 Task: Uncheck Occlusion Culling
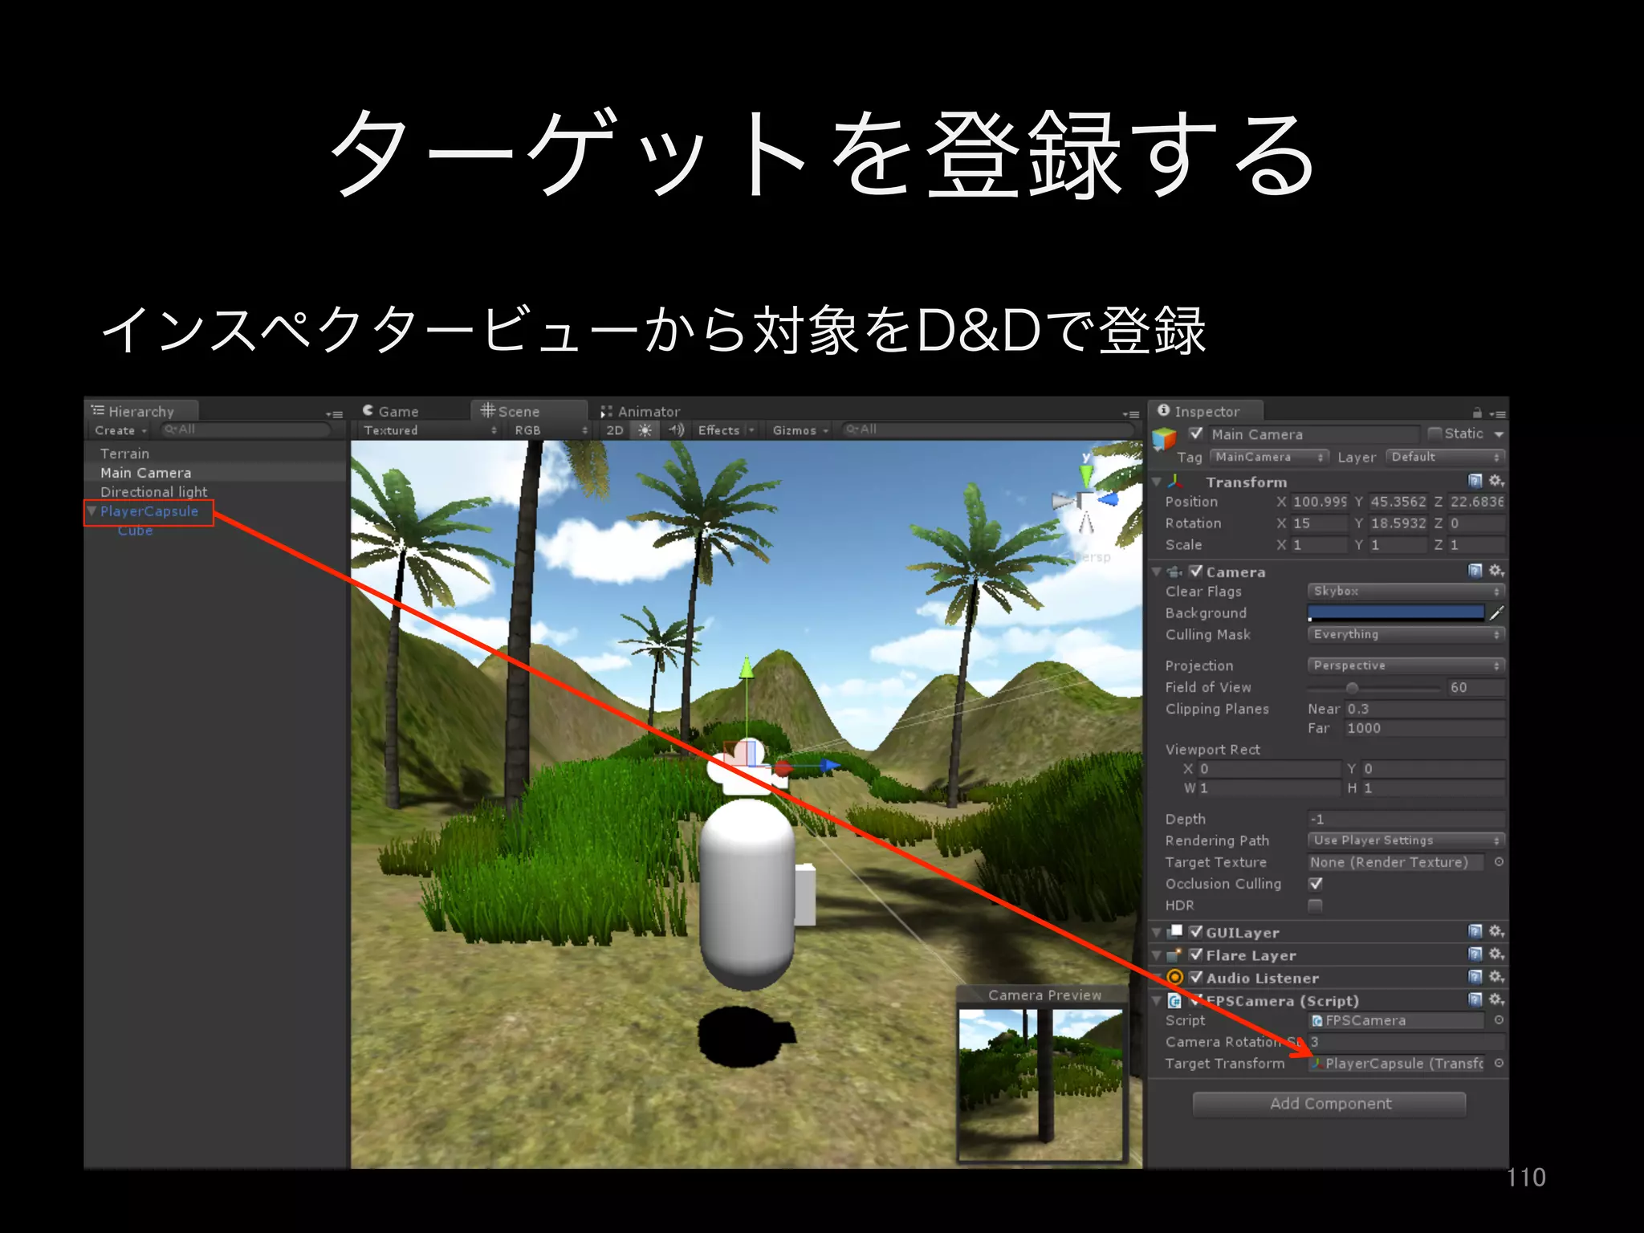[x=1316, y=884]
